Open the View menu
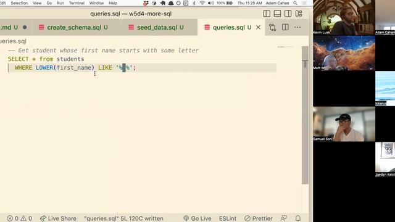Viewport: 395px width, 222px height. tap(37, 3)
